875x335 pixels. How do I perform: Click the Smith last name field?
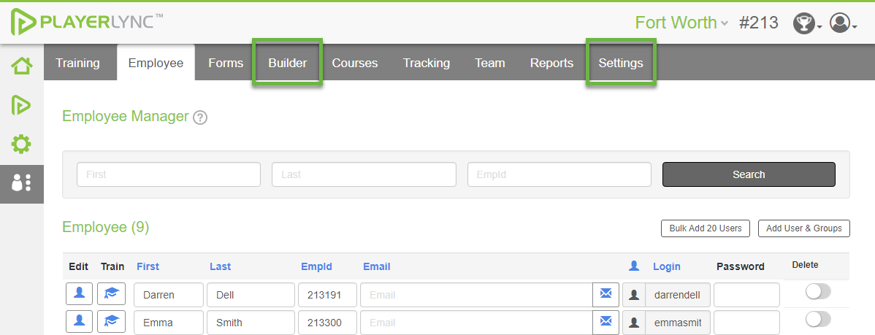(x=251, y=322)
